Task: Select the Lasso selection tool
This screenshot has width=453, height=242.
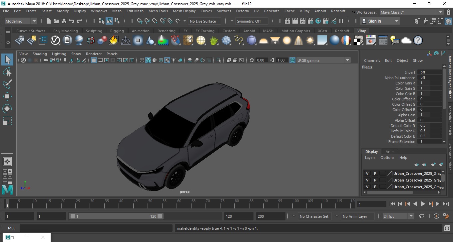Action: click(x=7, y=72)
